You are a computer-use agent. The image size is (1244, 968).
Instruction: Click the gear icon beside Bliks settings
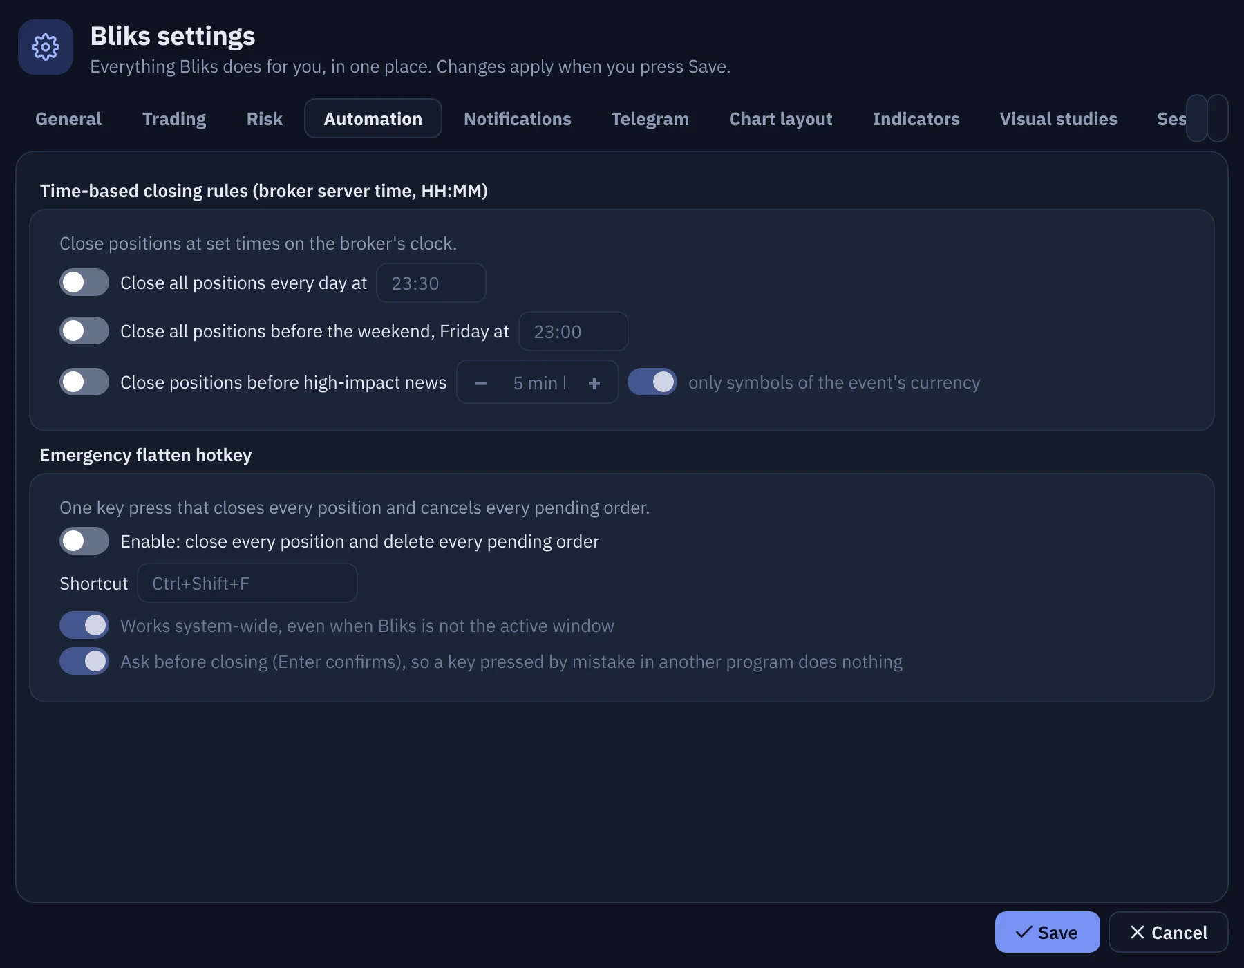click(x=46, y=47)
